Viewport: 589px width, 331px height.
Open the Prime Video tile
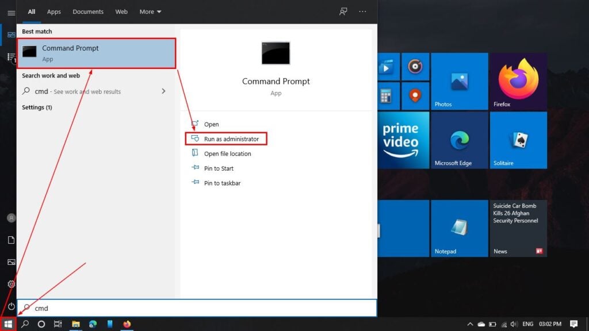click(403, 140)
